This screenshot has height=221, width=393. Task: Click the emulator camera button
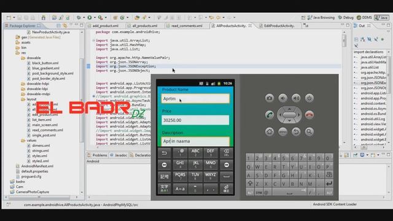click(x=270, y=98)
